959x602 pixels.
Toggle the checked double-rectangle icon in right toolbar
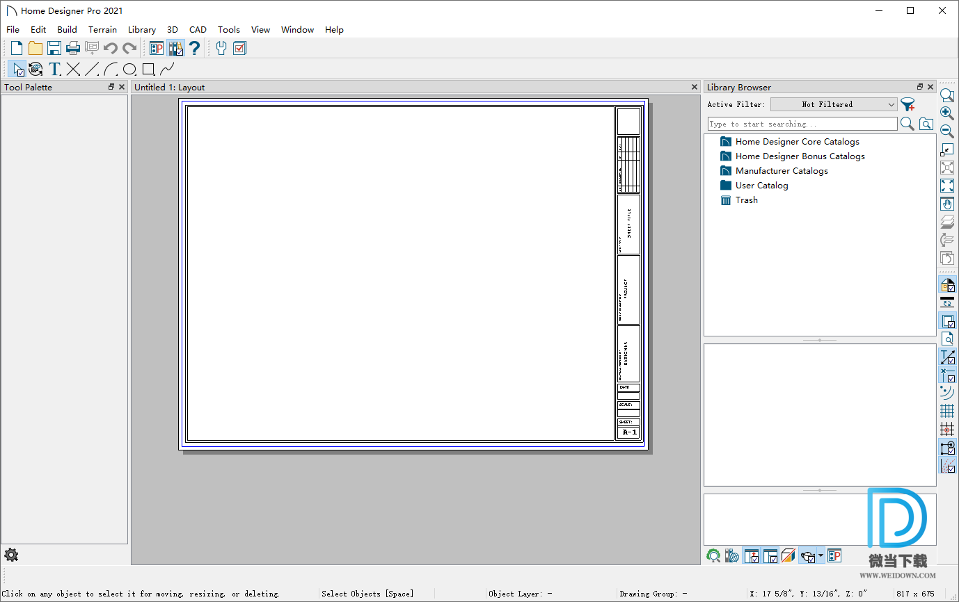[947, 320]
